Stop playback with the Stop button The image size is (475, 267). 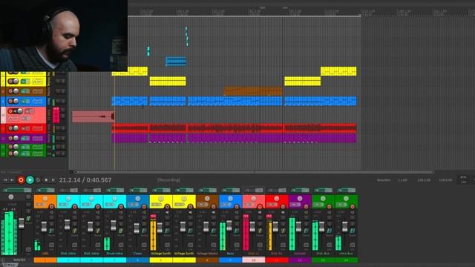(46, 180)
